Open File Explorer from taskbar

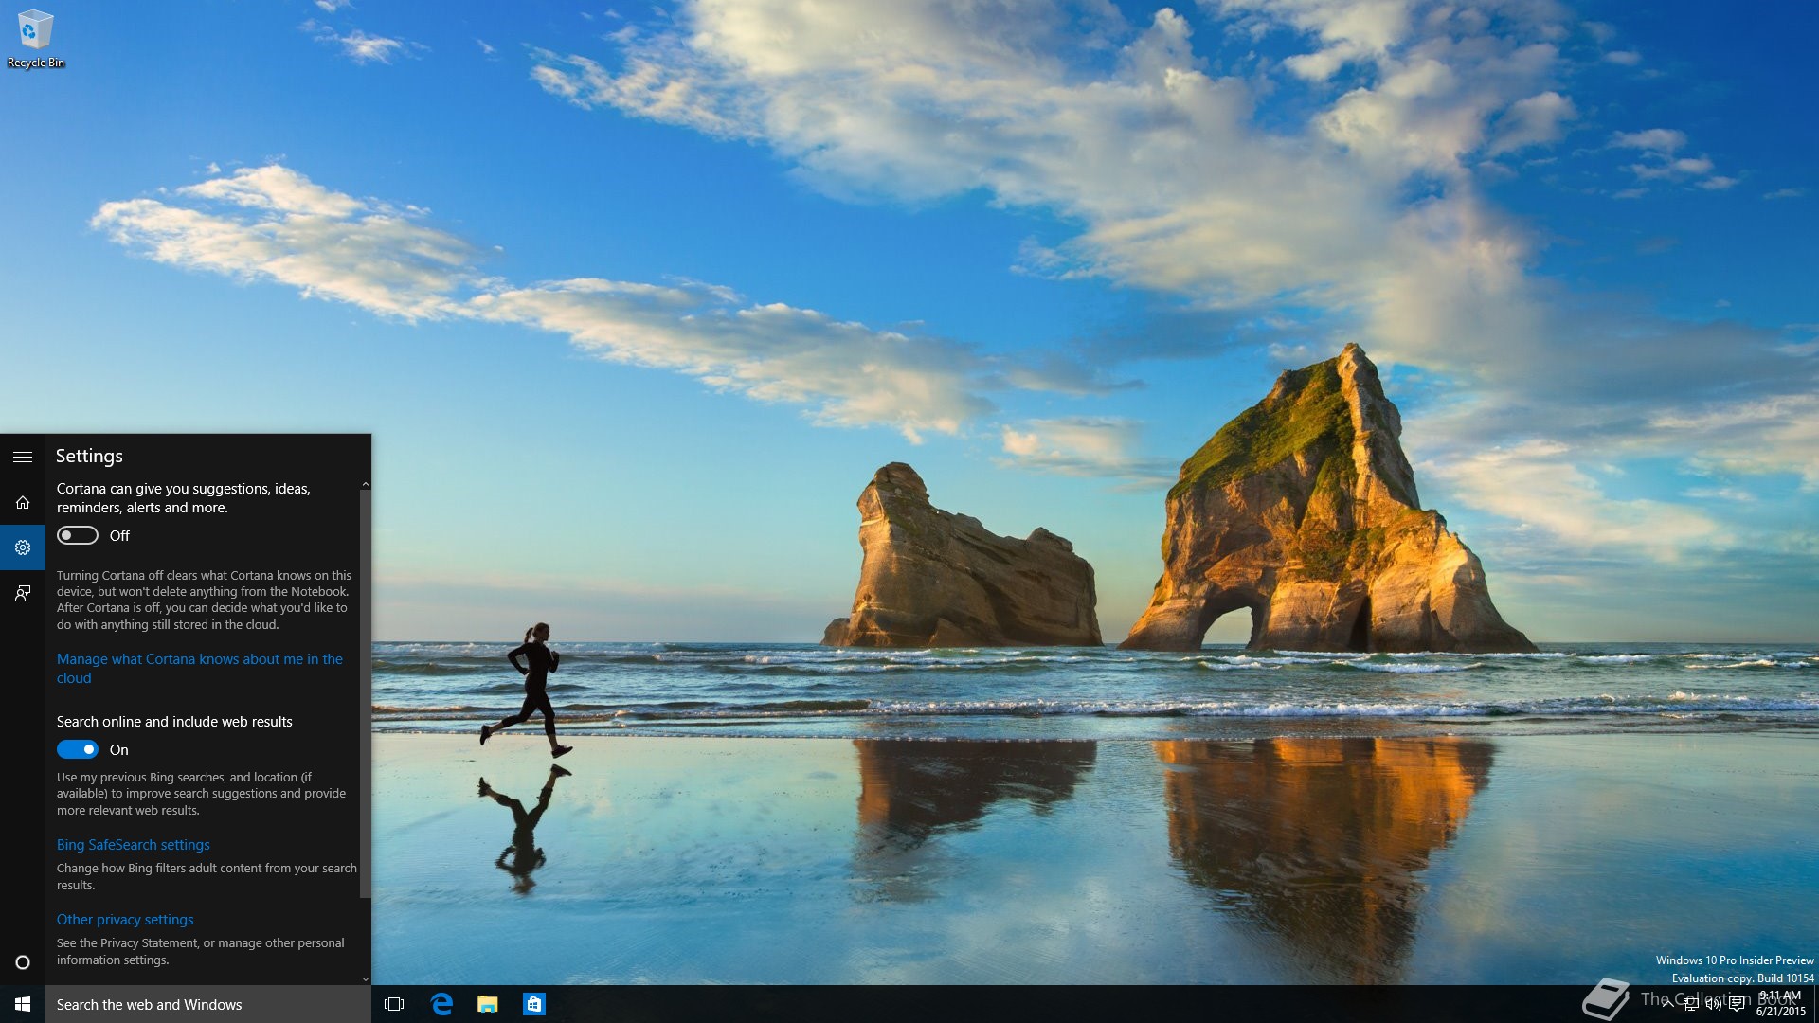[488, 1004]
